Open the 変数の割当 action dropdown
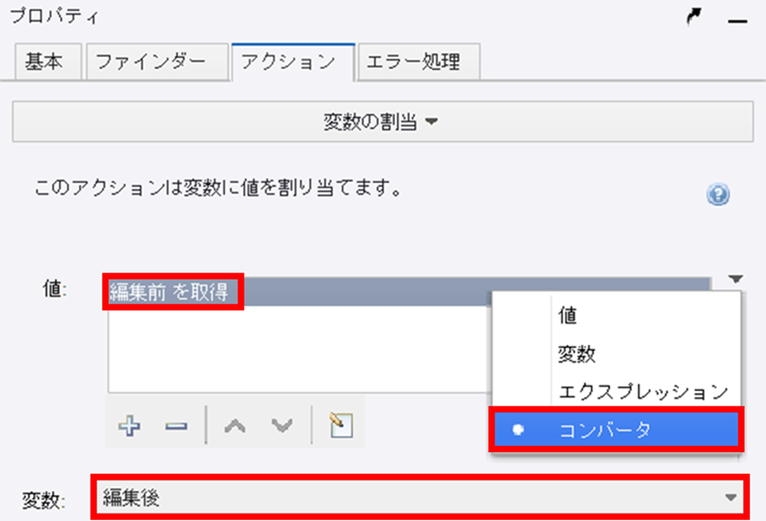Image resolution: width=766 pixels, height=521 pixels. click(382, 123)
